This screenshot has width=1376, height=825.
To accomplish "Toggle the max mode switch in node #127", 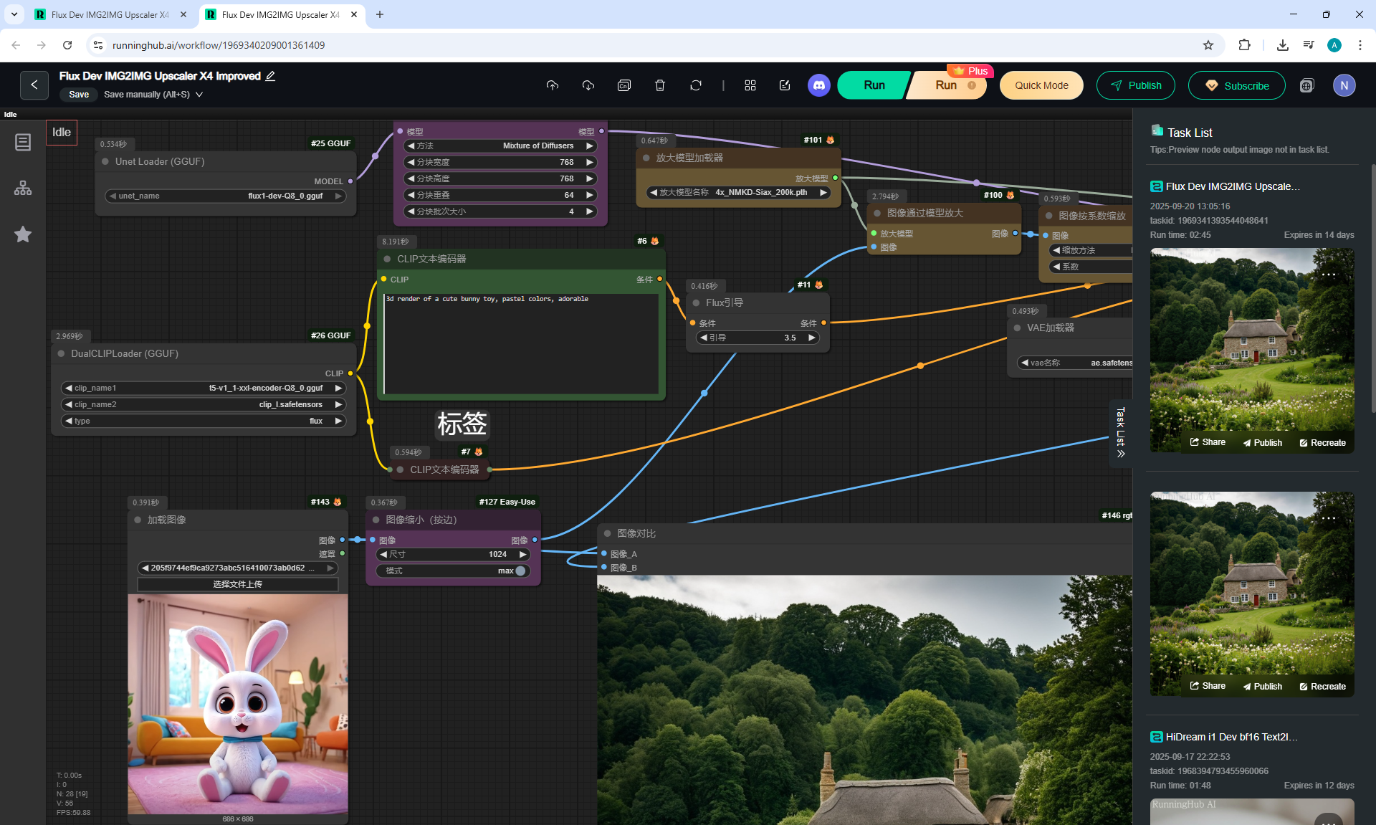I will click(x=520, y=571).
